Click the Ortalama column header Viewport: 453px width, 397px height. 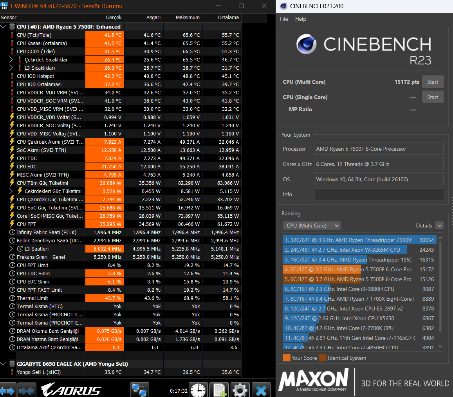point(222,18)
